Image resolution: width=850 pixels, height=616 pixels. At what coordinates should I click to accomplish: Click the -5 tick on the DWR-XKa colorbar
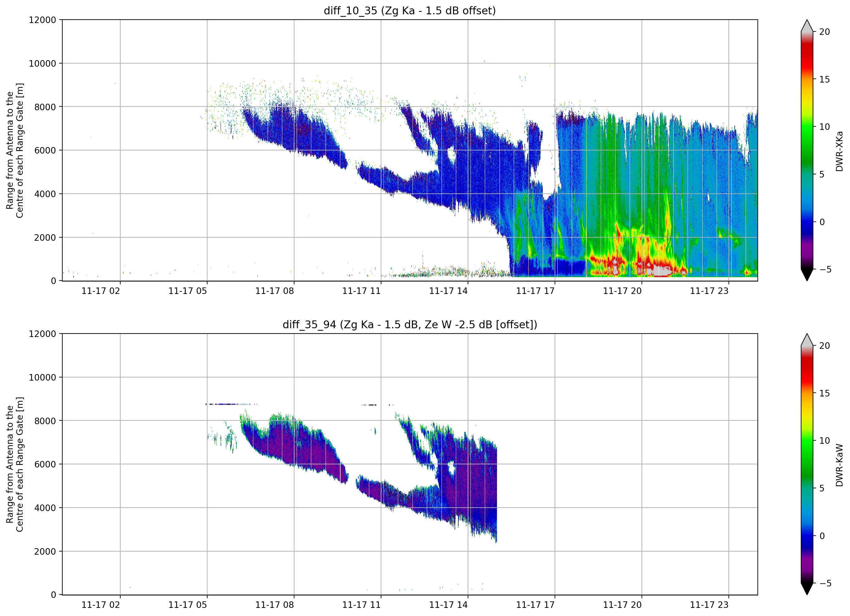click(x=825, y=269)
